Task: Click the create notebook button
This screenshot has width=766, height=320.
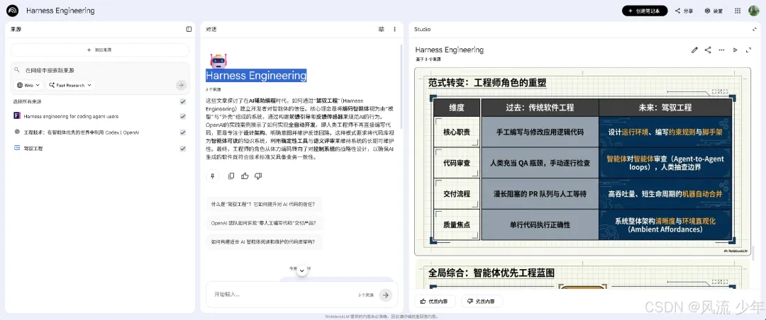Action: click(644, 11)
